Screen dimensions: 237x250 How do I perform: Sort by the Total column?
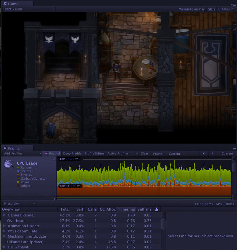pyautogui.click(x=64, y=209)
